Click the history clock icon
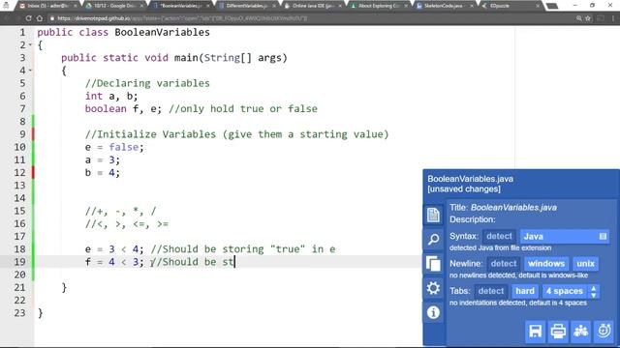Screen dimensions: 620x348 (604, 331)
